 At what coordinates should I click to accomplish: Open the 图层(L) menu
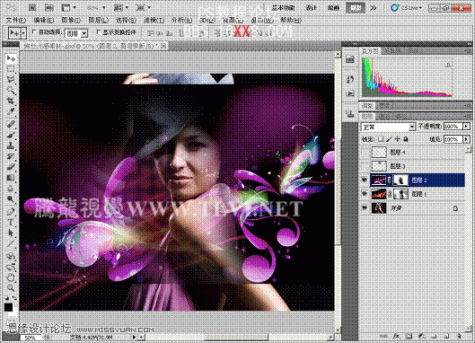tap(99, 21)
